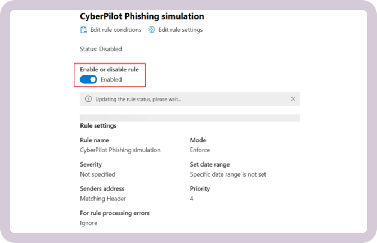Select the rule name value CyberPilot Phishing simulation
The image size is (377, 243).
(120, 150)
